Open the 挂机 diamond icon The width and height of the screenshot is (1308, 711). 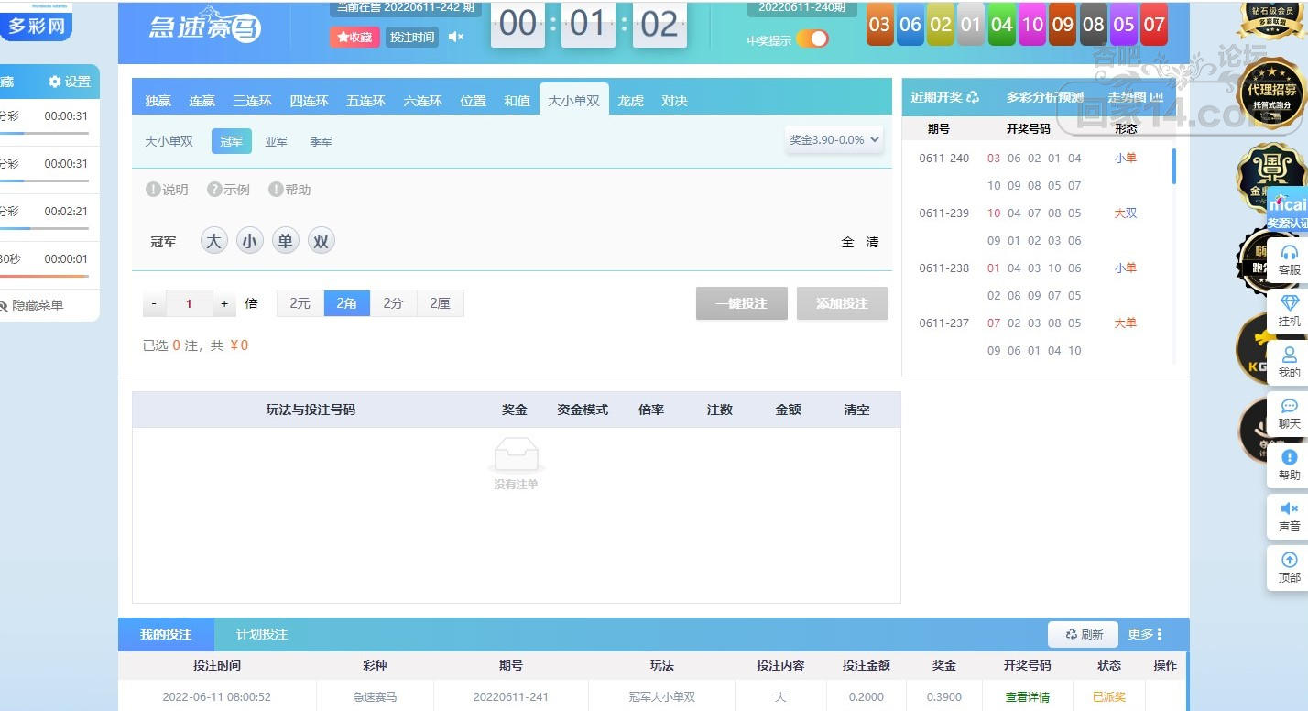pyautogui.click(x=1289, y=303)
